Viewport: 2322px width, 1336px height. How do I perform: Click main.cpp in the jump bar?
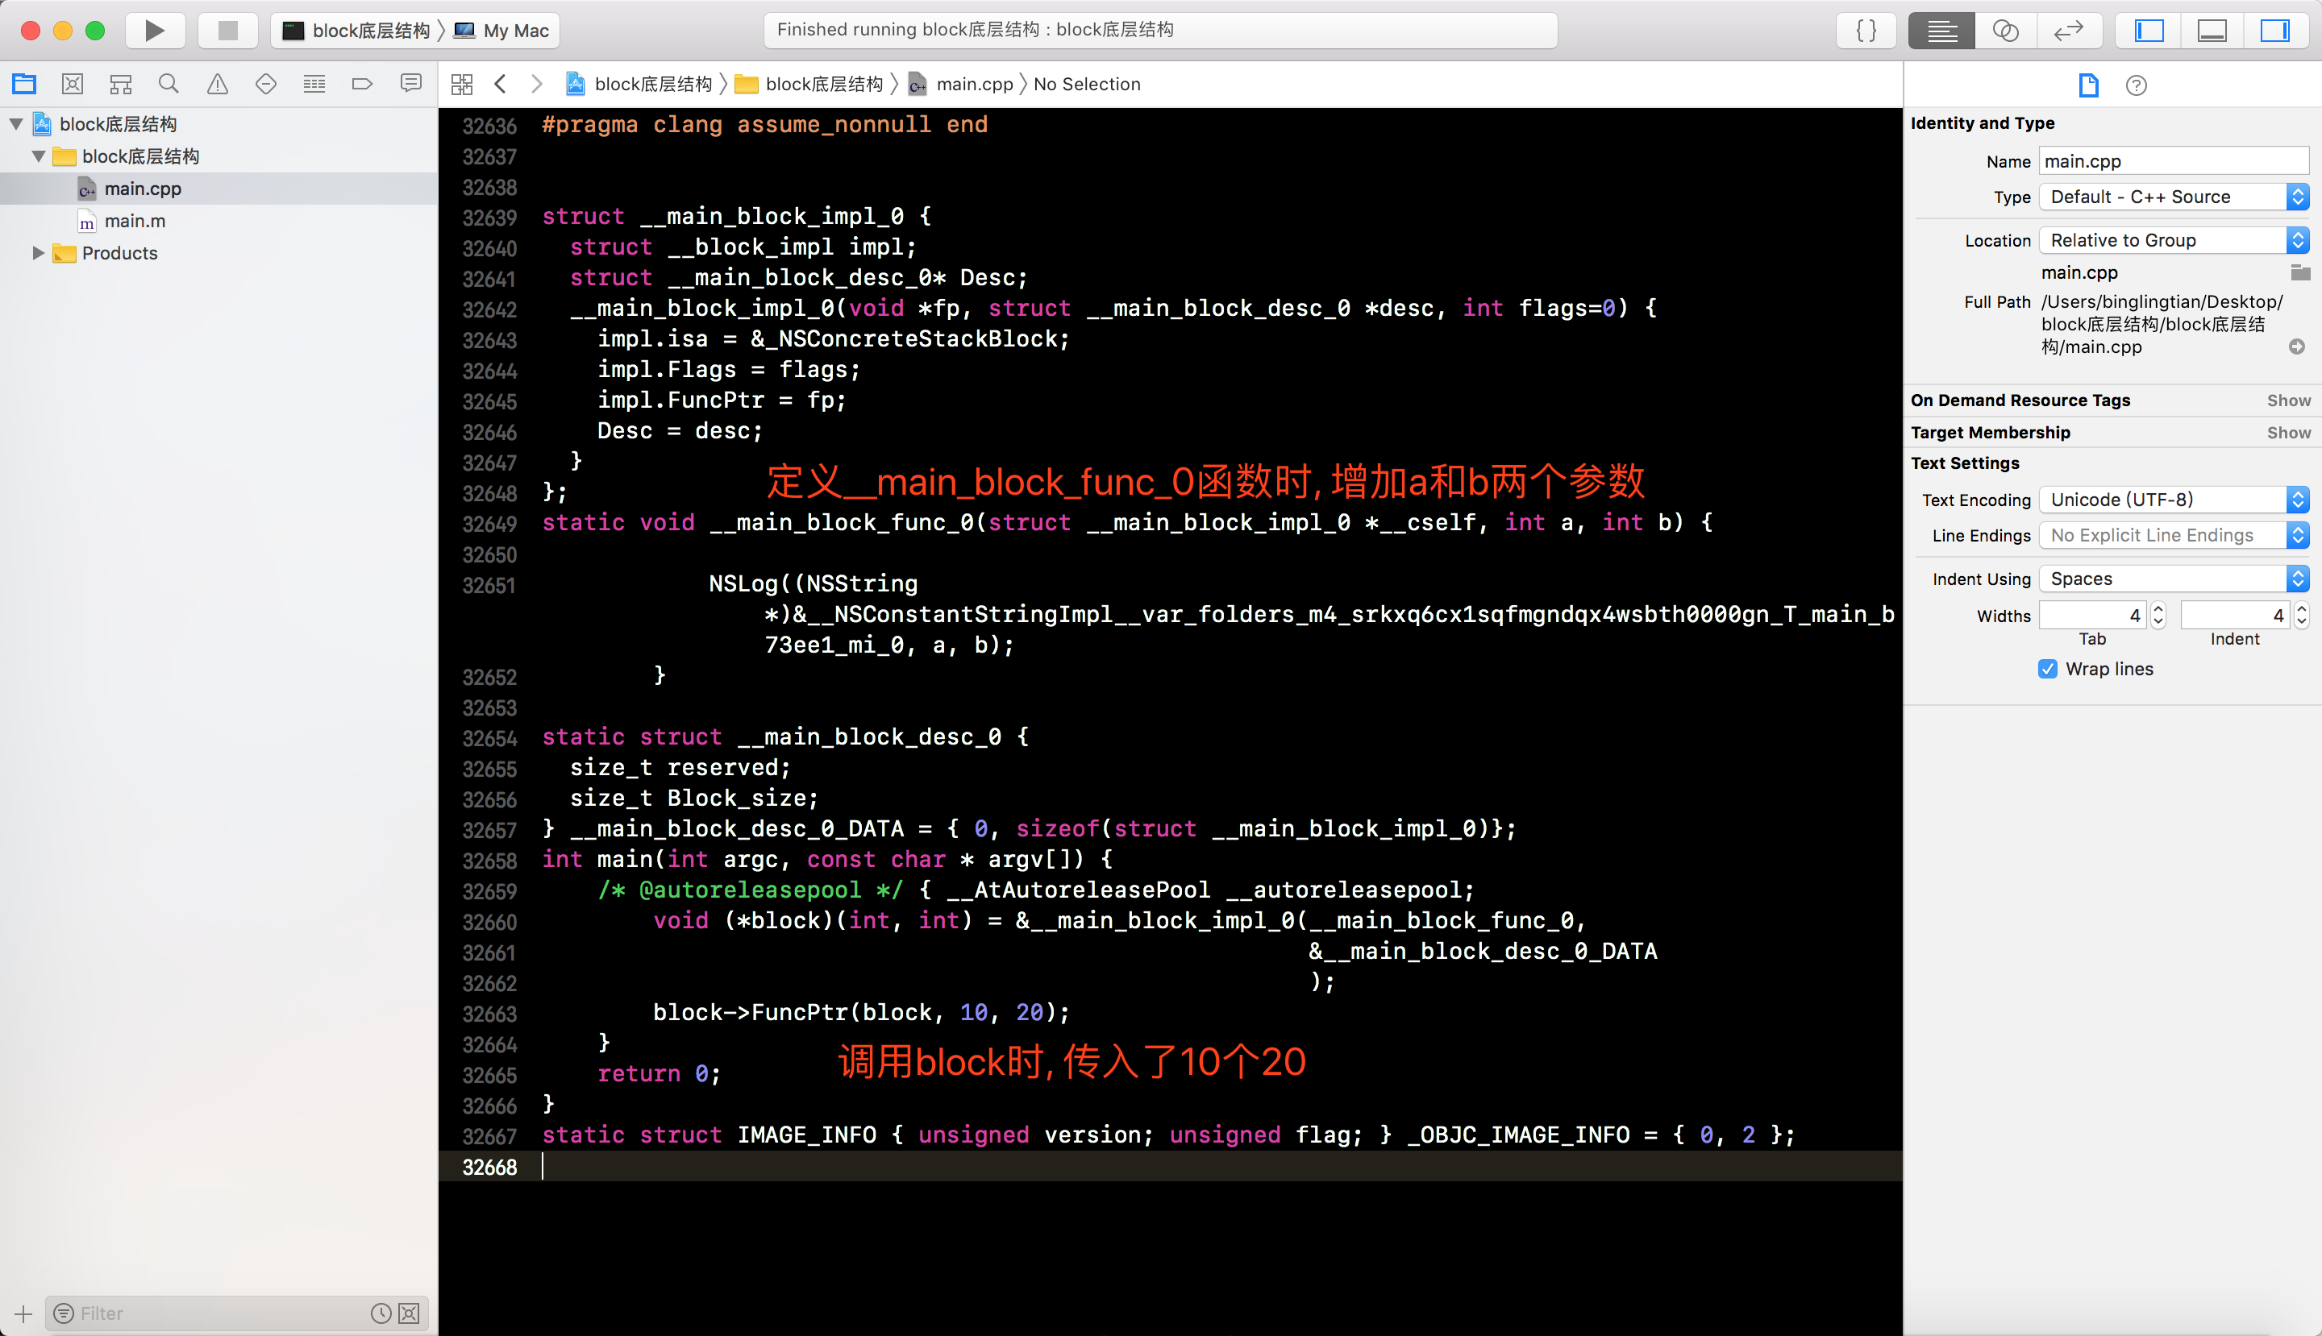point(973,85)
